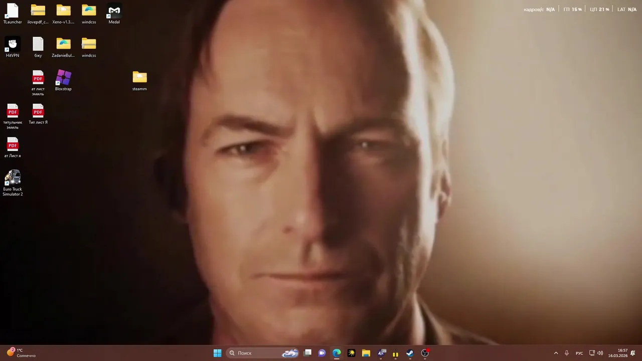Screen dimensions: 642x361
Task: Select the windcss folder beside ZadanieBul
Action: [x=89, y=48]
